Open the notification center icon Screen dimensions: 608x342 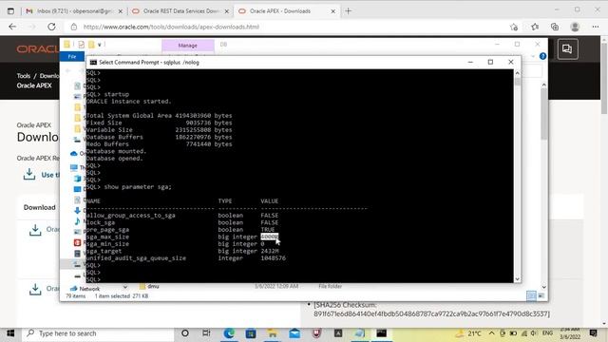tap(593, 333)
